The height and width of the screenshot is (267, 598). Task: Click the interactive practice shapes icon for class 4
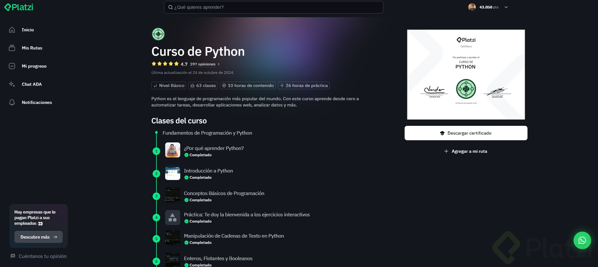click(x=173, y=218)
